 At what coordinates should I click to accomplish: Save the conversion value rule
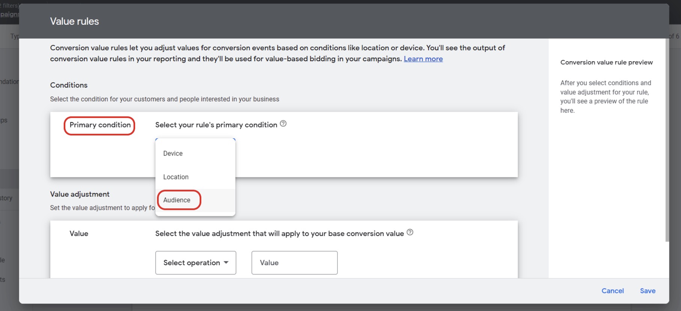pyautogui.click(x=648, y=291)
